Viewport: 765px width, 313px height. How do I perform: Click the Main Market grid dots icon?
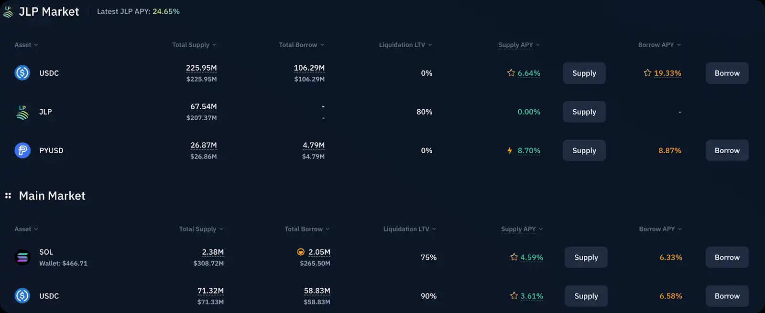(8, 196)
